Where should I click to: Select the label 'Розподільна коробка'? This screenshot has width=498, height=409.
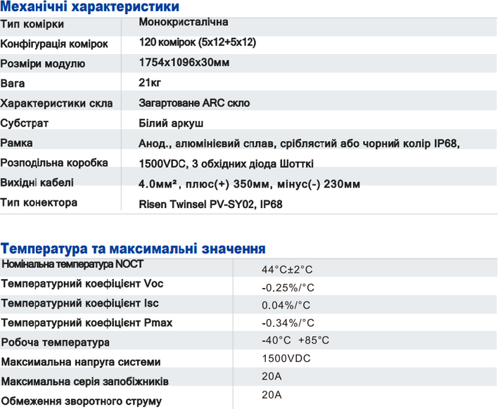pos(54,163)
